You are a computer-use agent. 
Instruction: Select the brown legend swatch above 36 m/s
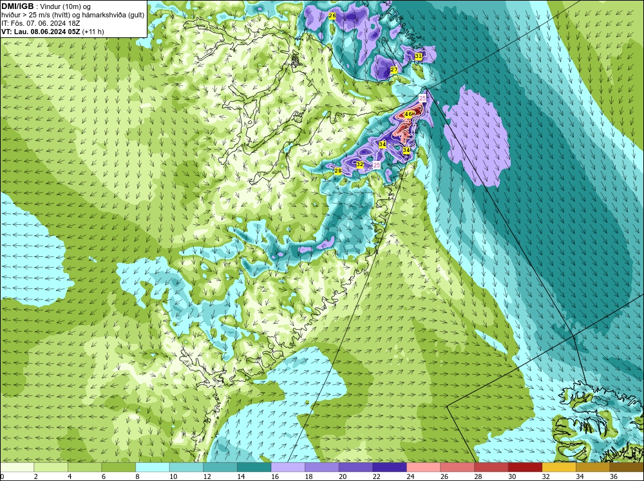(627, 467)
